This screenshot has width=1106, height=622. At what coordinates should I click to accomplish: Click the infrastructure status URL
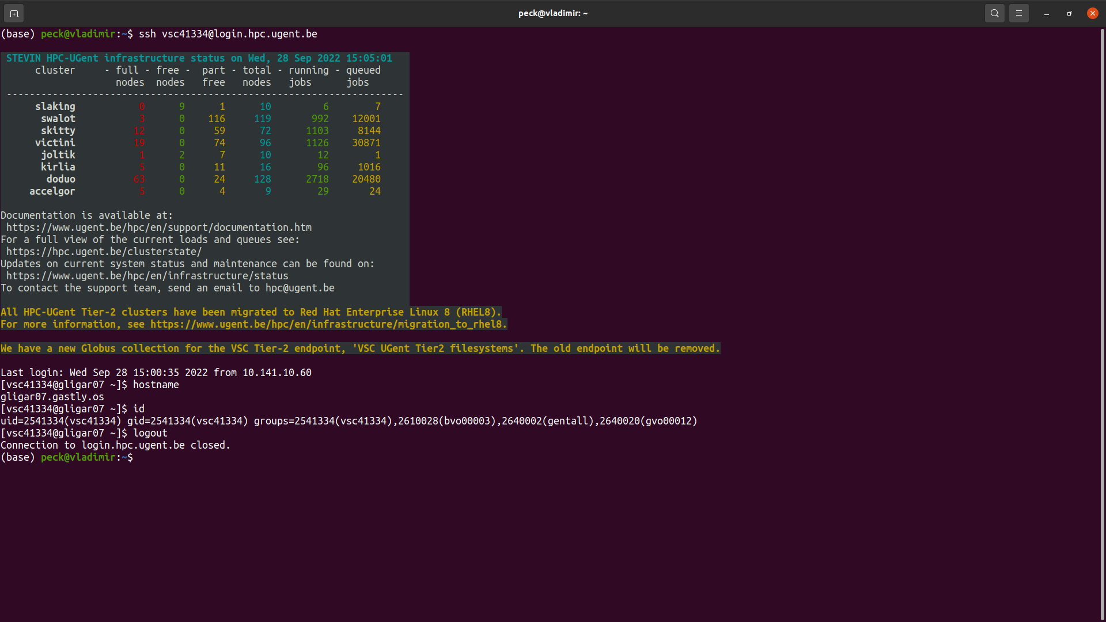point(147,275)
